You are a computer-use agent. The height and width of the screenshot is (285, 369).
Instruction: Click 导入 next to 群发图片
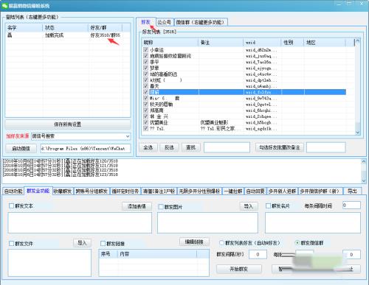tap(249, 206)
